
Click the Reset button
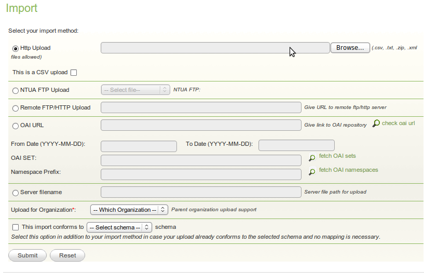67,255
